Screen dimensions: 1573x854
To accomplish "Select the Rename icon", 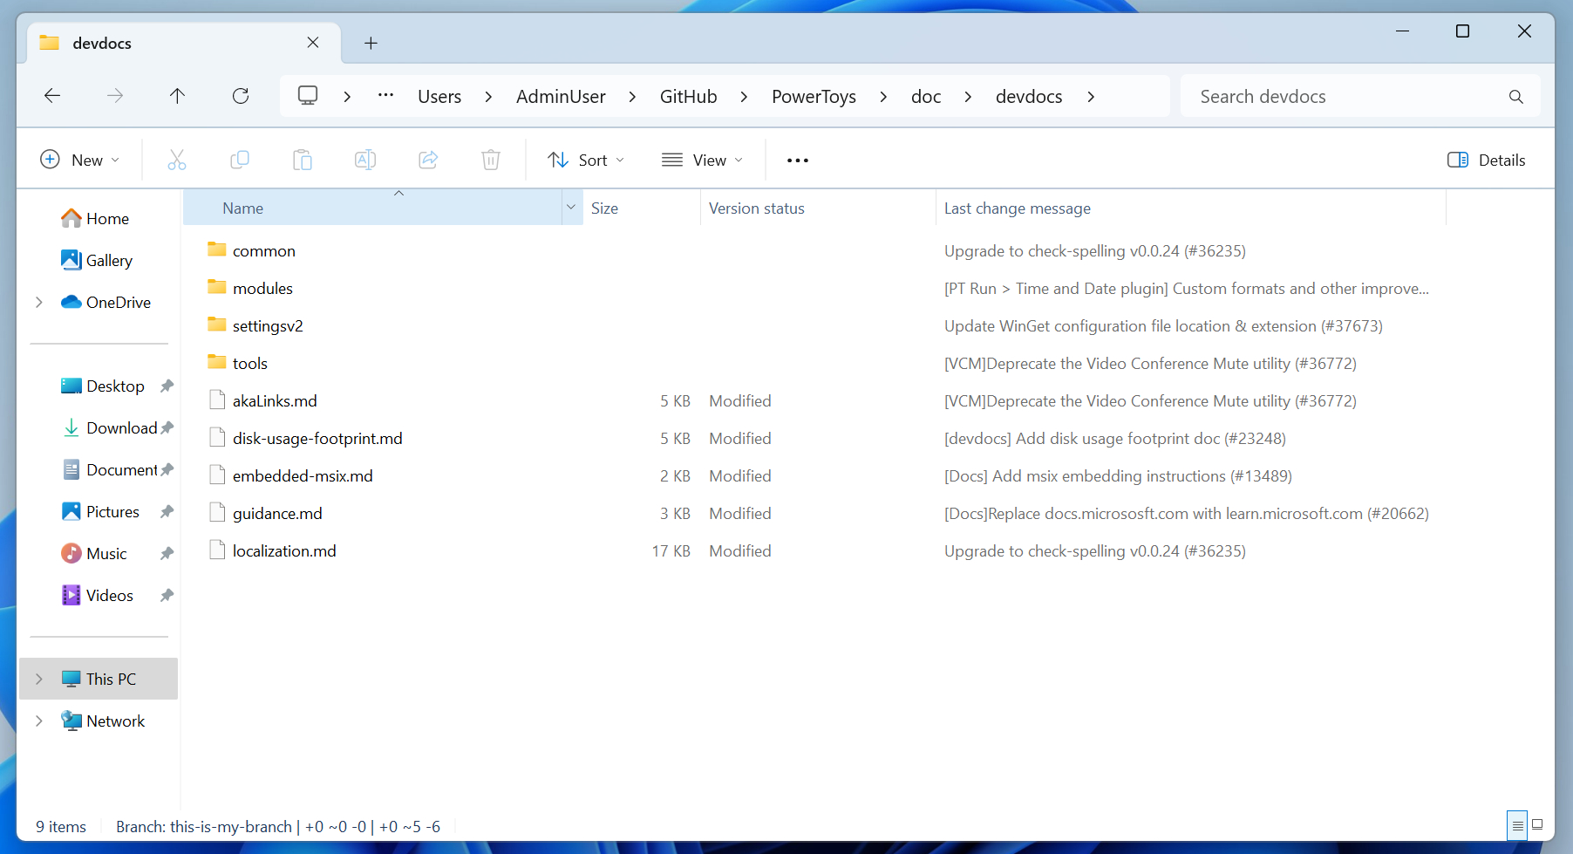I will (x=365, y=160).
